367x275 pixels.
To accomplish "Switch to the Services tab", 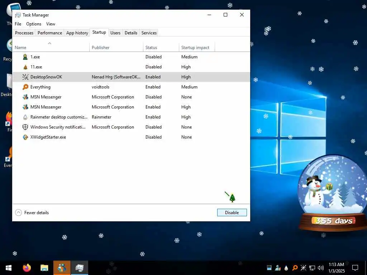I will coord(149,33).
